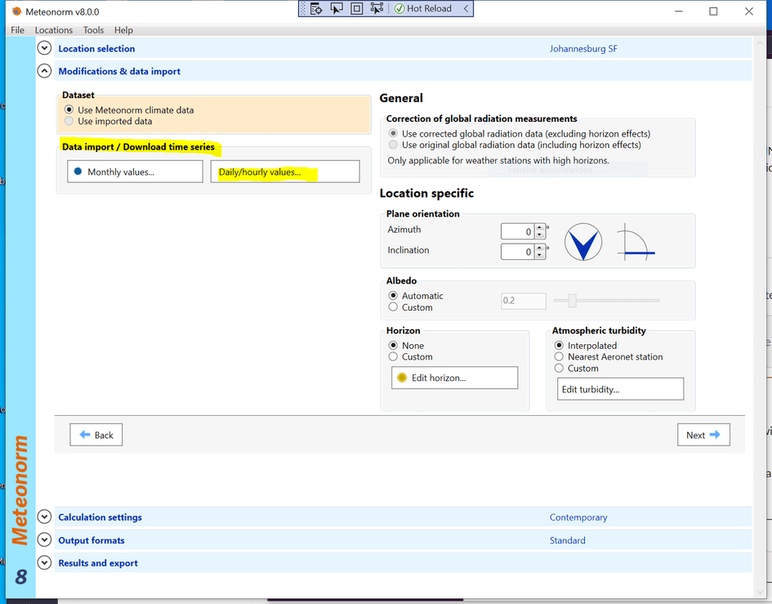Click the debug toolbar drag grip
Viewport: 772px width, 604px height.
pos(303,8)
